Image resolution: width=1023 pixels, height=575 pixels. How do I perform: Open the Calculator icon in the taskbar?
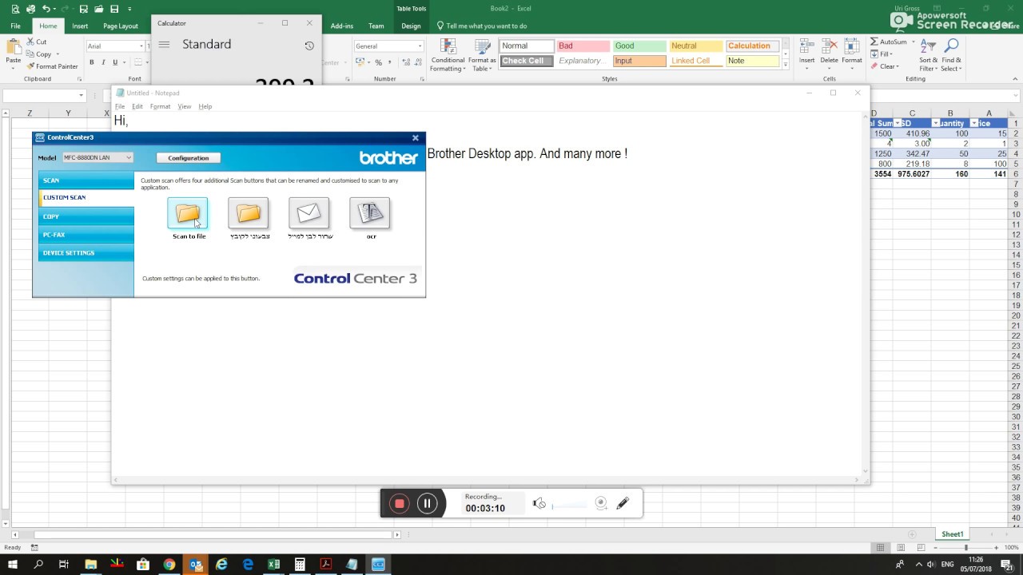point(300,565)
